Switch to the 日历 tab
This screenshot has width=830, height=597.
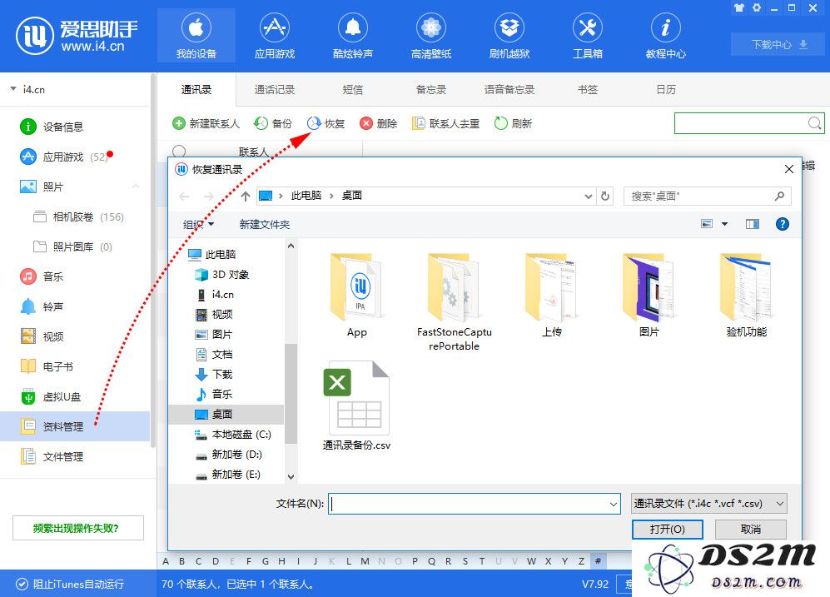coord(665,89)
